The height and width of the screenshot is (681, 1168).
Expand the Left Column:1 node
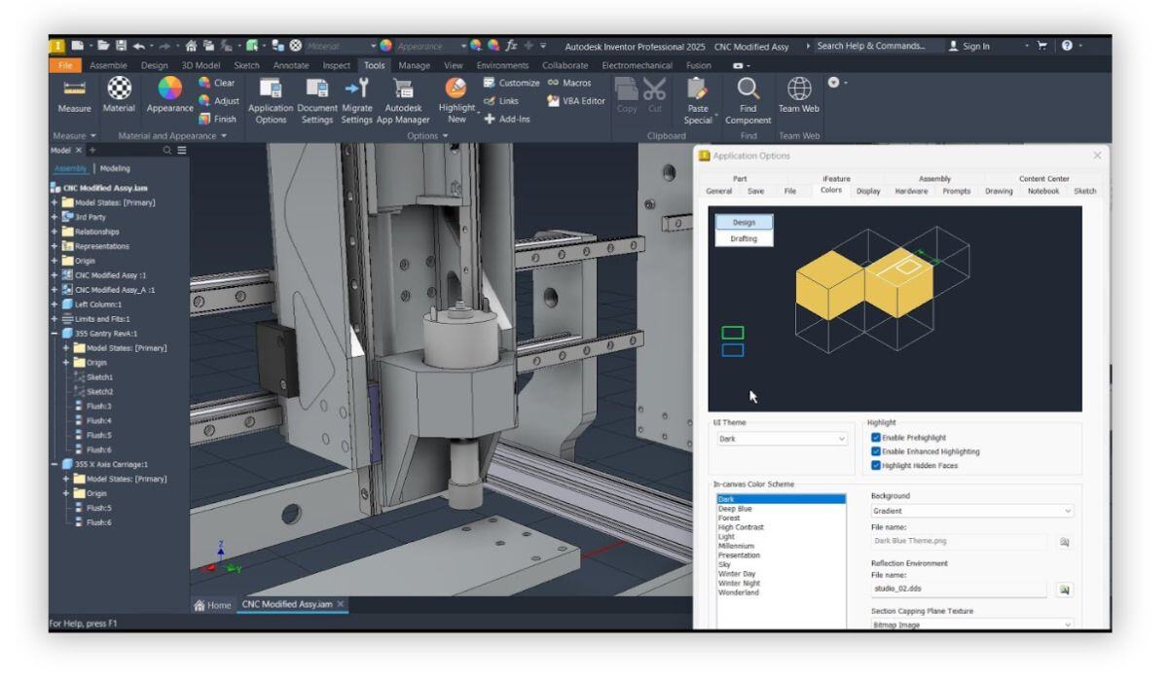[55, 304]
